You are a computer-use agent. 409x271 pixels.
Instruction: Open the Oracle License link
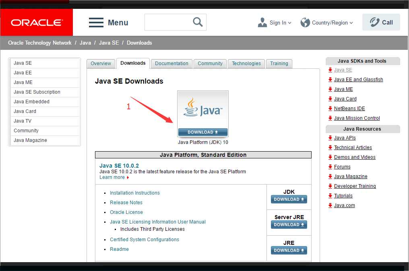(x=126, y=212)
